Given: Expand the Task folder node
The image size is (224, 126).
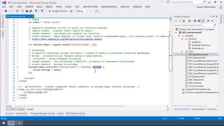Looking at the screenshot, I should tap(182, 51).
